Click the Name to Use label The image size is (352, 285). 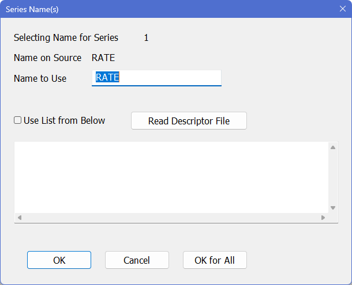point(40,78)
